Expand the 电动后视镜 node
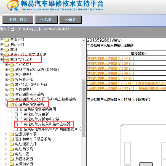This screenshot has width=166, height=166. tap(7, 149)
